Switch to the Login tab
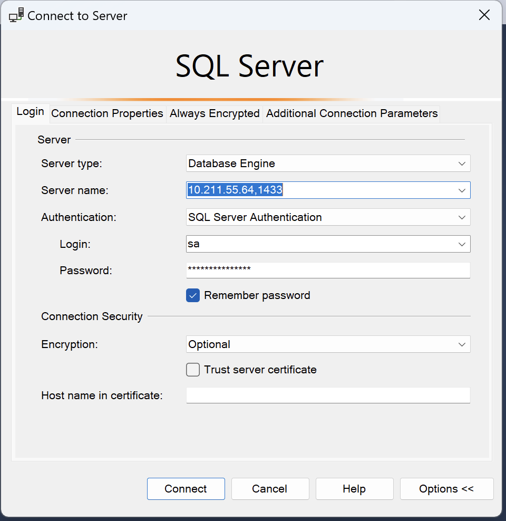This screenshot has width=506, height=521. pyautogui.click(x=30, y=112)
